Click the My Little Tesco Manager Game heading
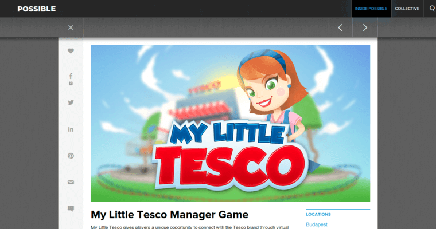This screenshot has width=436, height=229. (x=169, y=215)
